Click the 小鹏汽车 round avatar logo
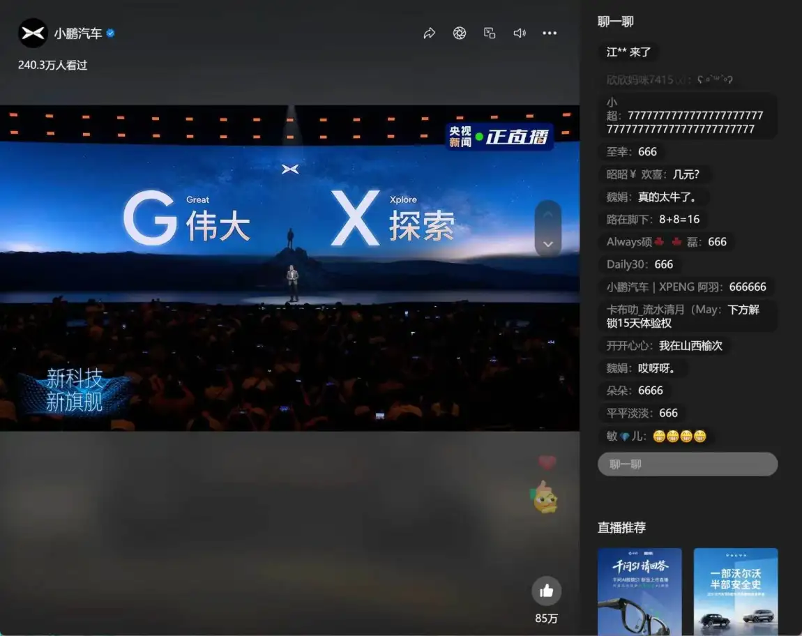The height and width of the screenshot is (636, 802). [x=33, y=33]
